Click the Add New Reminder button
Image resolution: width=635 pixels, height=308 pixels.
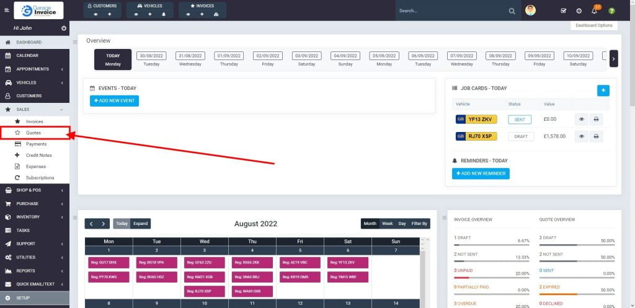481,174
